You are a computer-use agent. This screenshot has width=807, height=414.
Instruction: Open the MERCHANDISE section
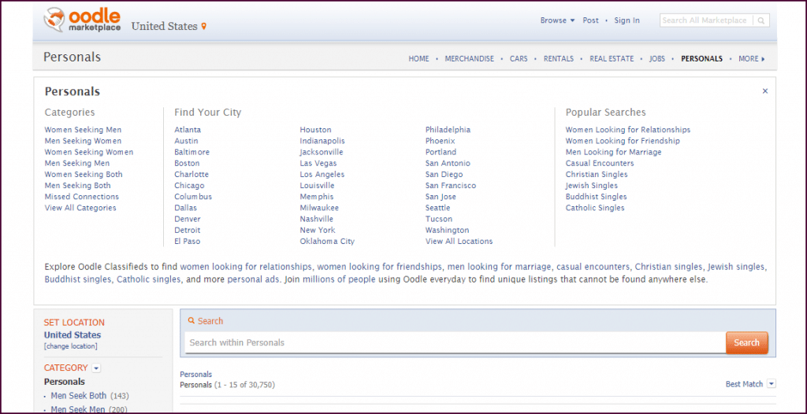point(470,58)
